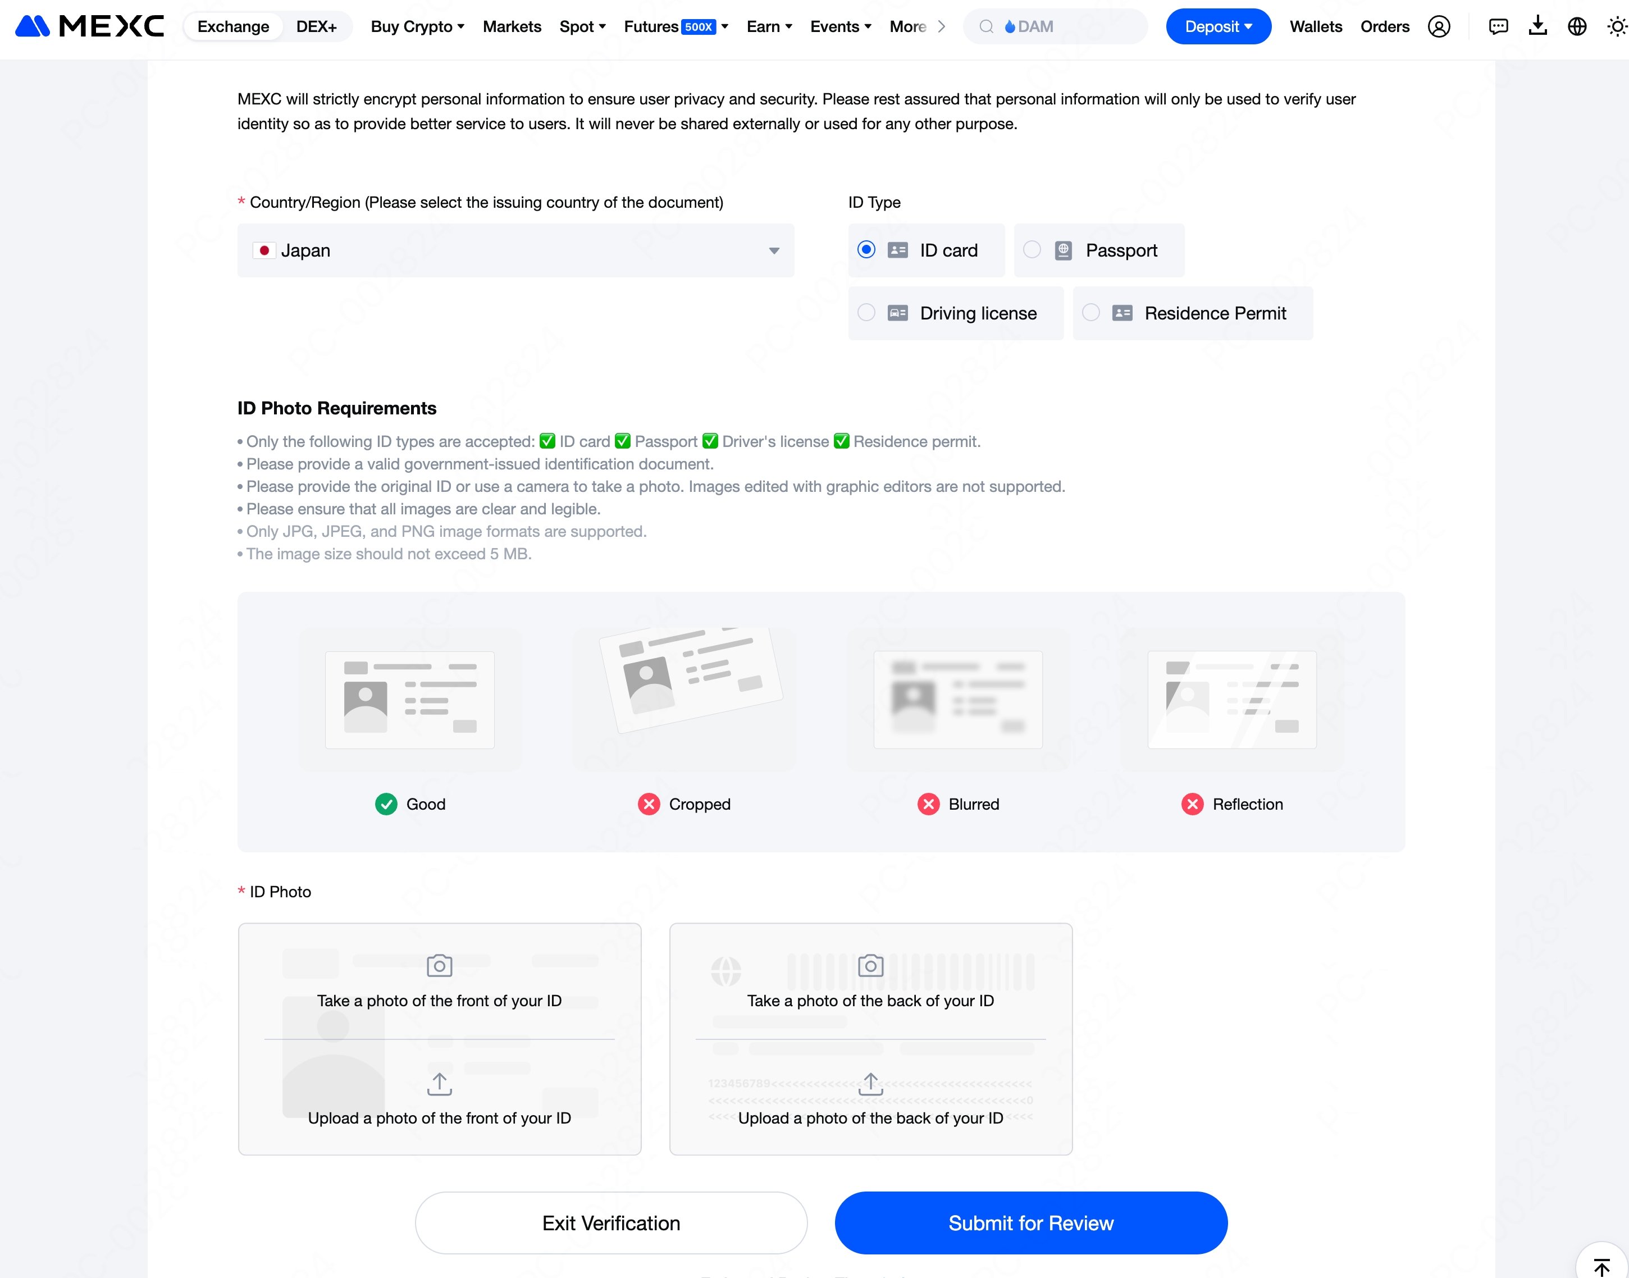
Task: Toggle the light/dark theme icon
Action: 1616,27
